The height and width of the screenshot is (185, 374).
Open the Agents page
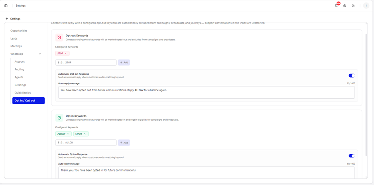point(19,77)
